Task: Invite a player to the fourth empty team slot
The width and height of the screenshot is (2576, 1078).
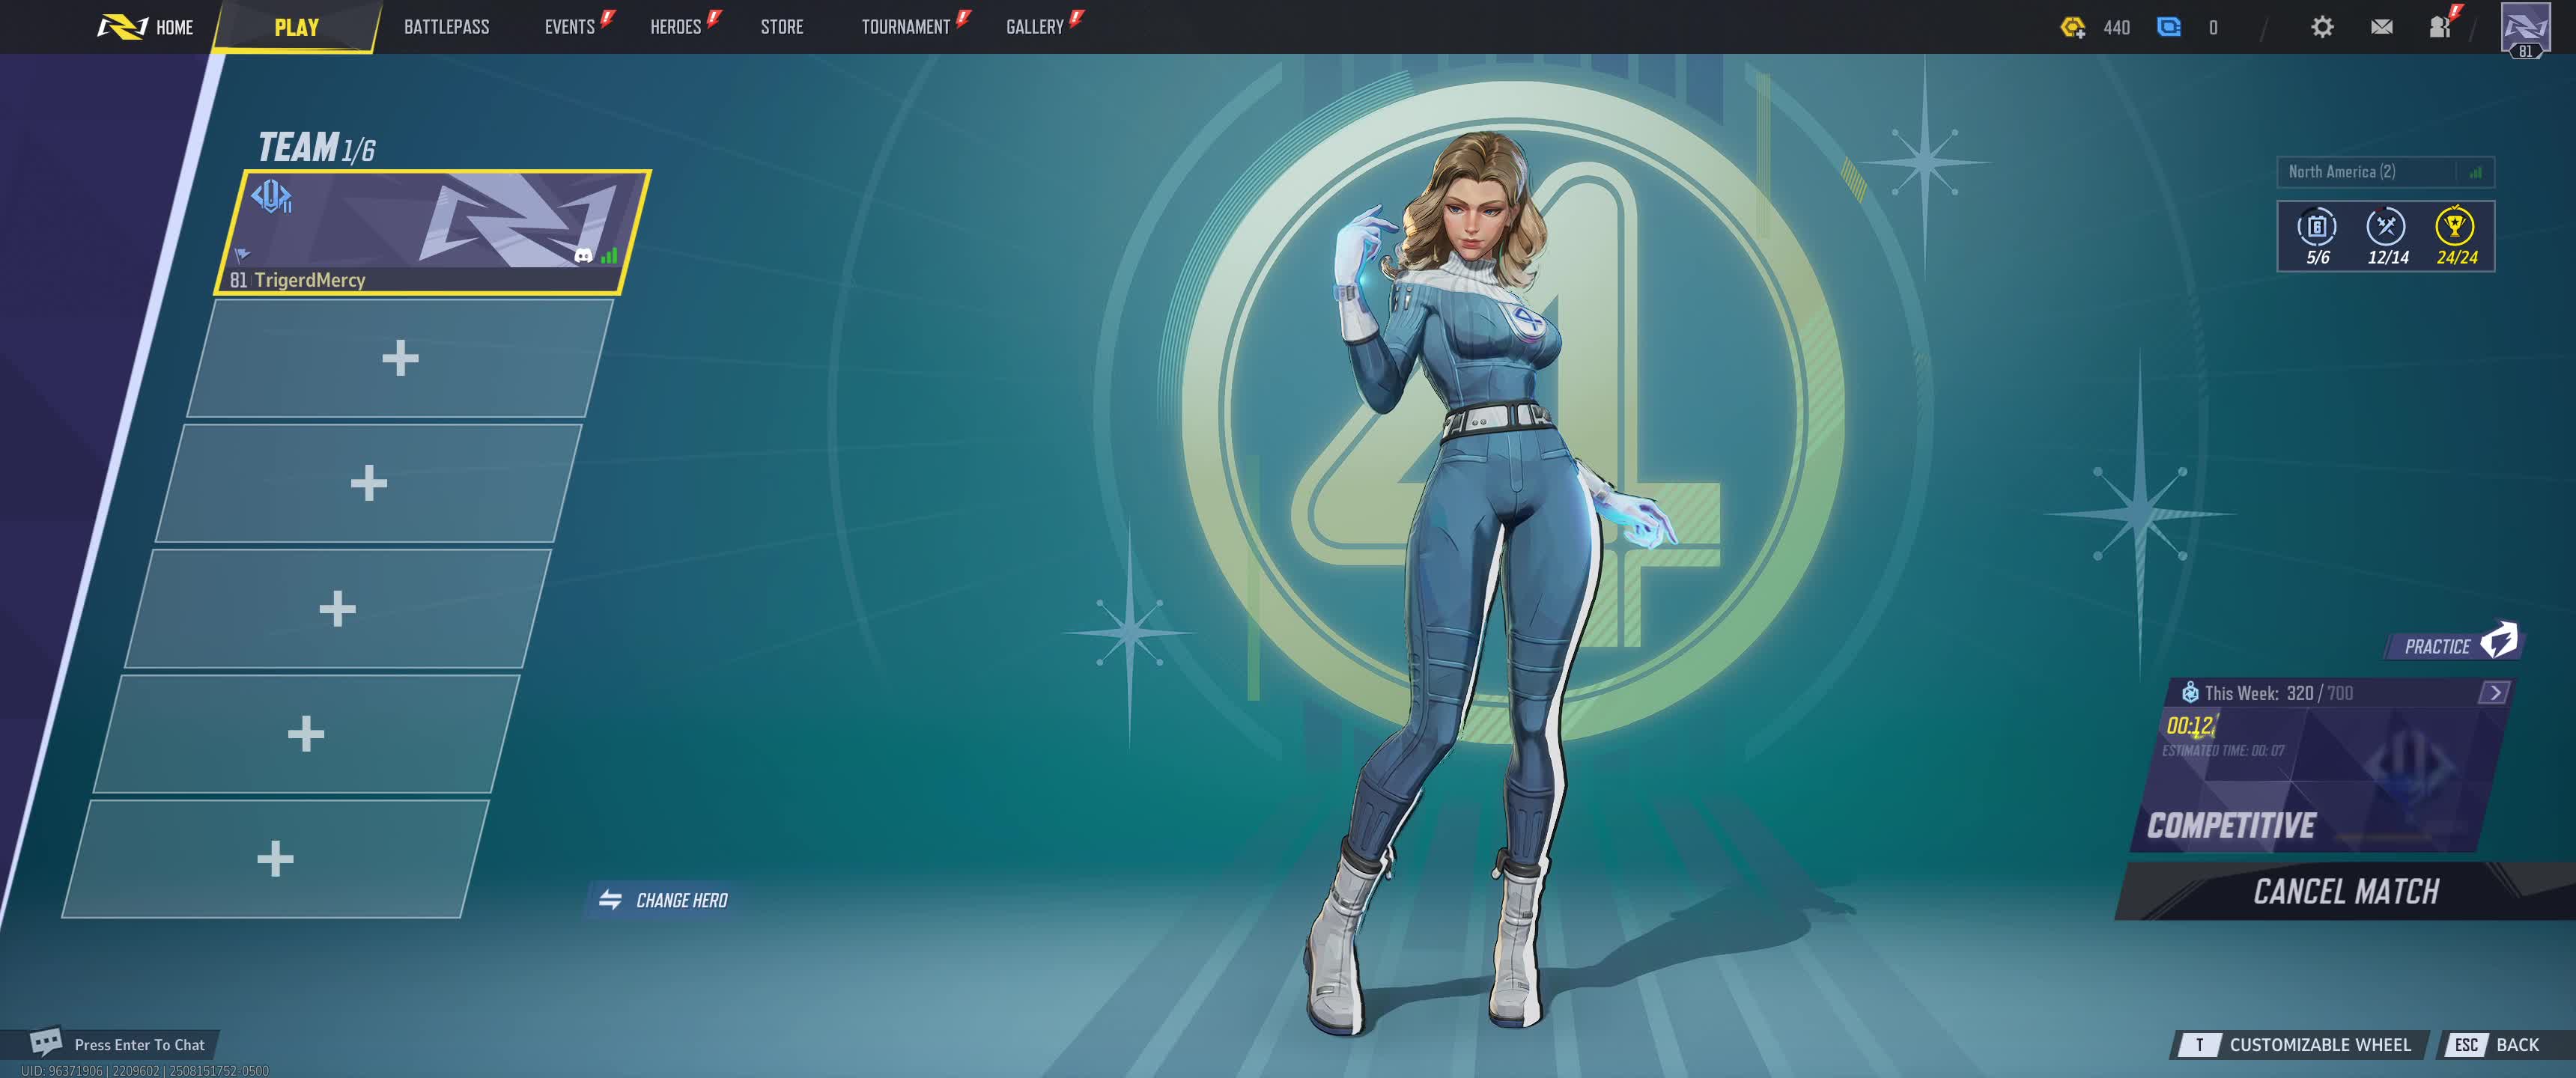Action: pos(306,733)
